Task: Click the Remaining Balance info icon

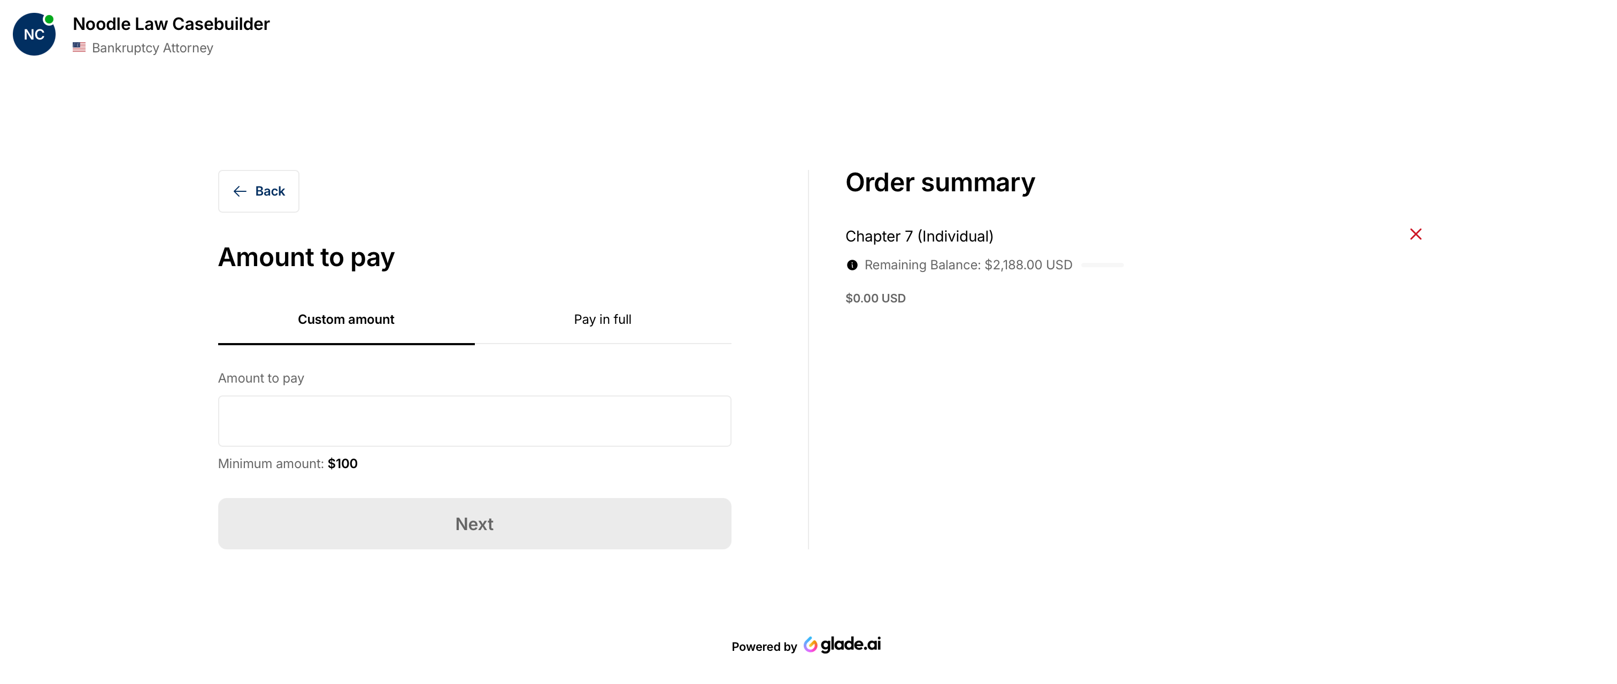Action: pyautogui.click(x=852, y=266)
